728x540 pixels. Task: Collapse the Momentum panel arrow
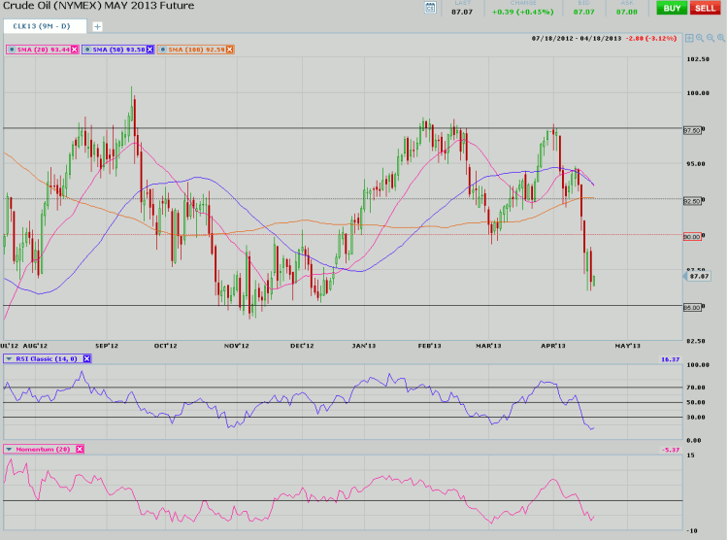coord(9,449)
